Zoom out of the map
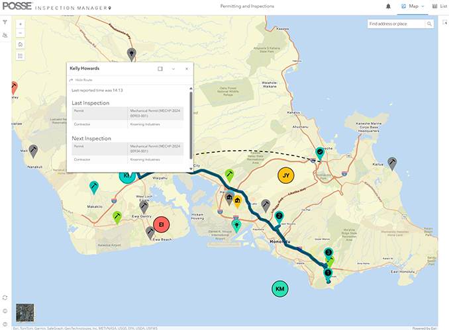 pos(21,33)
